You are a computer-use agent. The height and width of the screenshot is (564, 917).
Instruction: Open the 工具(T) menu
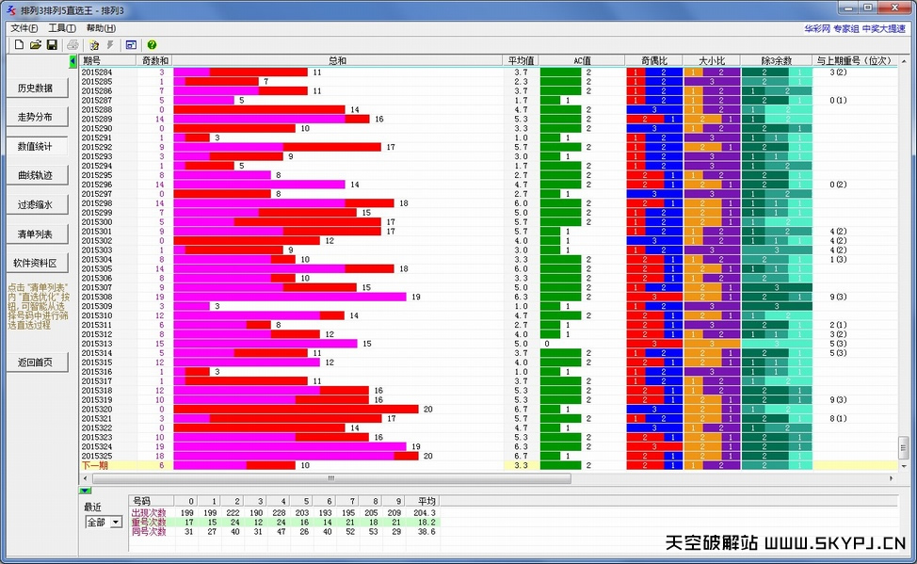[62, 28]
